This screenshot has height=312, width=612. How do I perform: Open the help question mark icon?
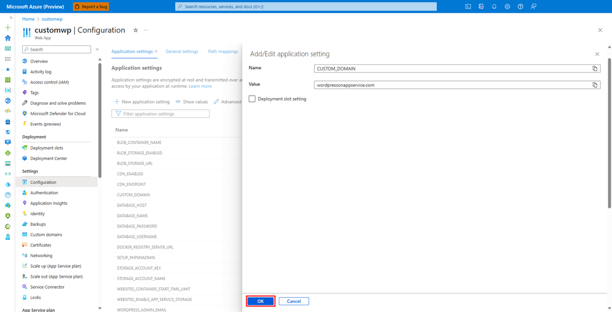[520, 7]
